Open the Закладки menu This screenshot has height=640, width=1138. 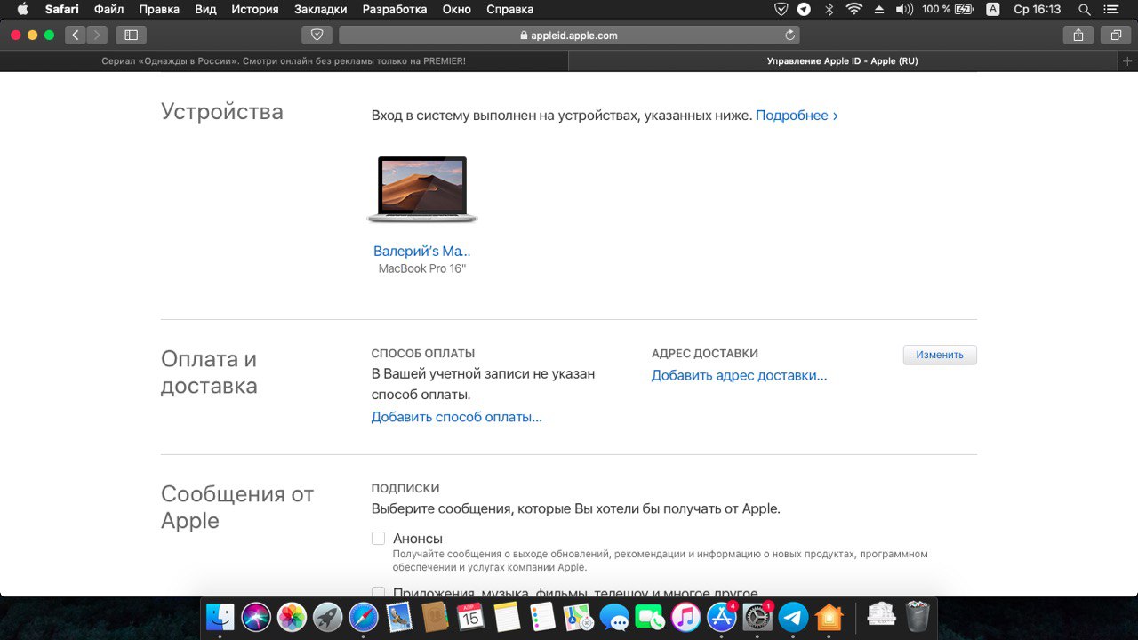click(321, 10)
